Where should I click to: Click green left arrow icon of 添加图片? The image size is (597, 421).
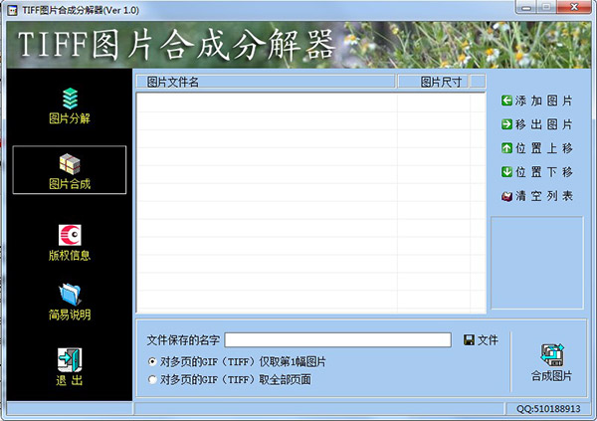tap(506, 101)
